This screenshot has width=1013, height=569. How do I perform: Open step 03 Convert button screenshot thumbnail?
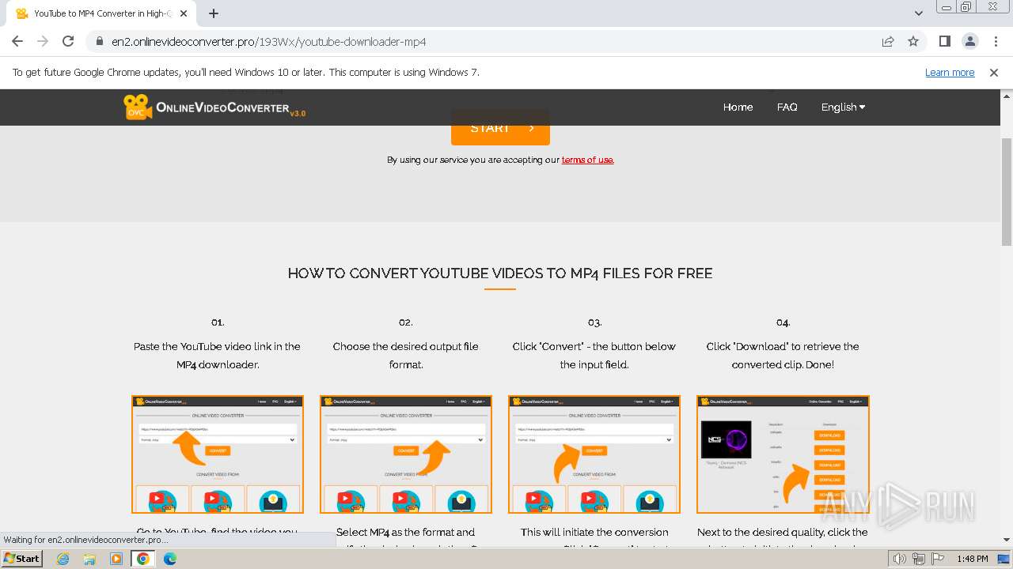594,454
